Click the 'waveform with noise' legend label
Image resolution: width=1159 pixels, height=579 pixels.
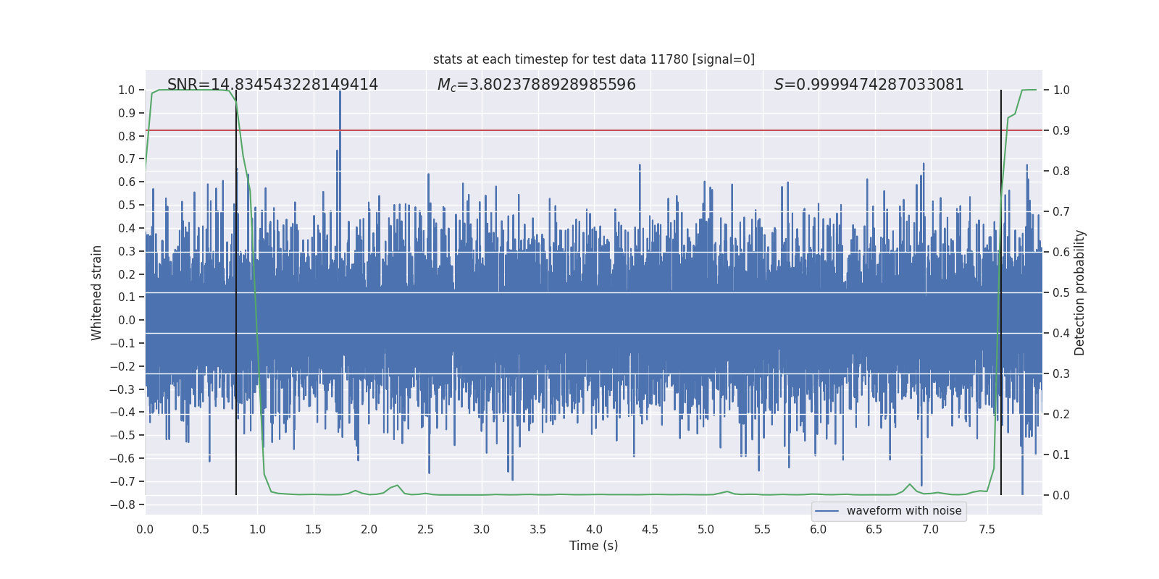[903, 511]
